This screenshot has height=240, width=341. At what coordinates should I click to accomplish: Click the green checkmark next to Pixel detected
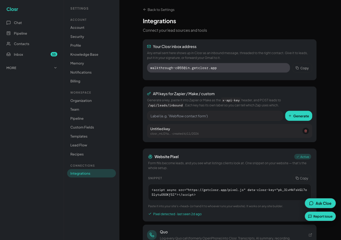click(150, 214)
